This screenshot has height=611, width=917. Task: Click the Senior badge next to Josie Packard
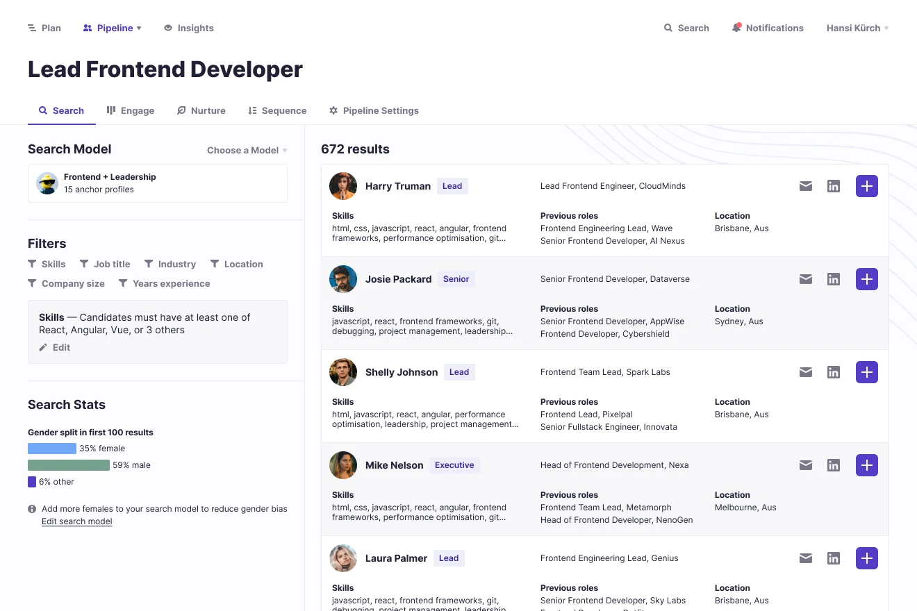pyautogui.click(x=456, y=279)
